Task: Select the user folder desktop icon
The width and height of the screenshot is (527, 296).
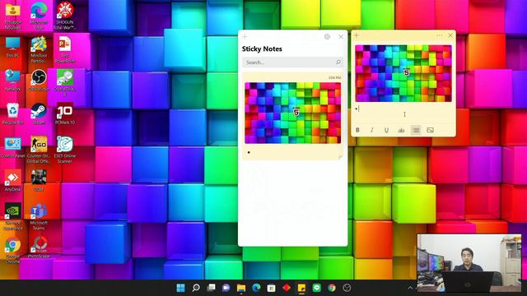Action: coord(13,16)
